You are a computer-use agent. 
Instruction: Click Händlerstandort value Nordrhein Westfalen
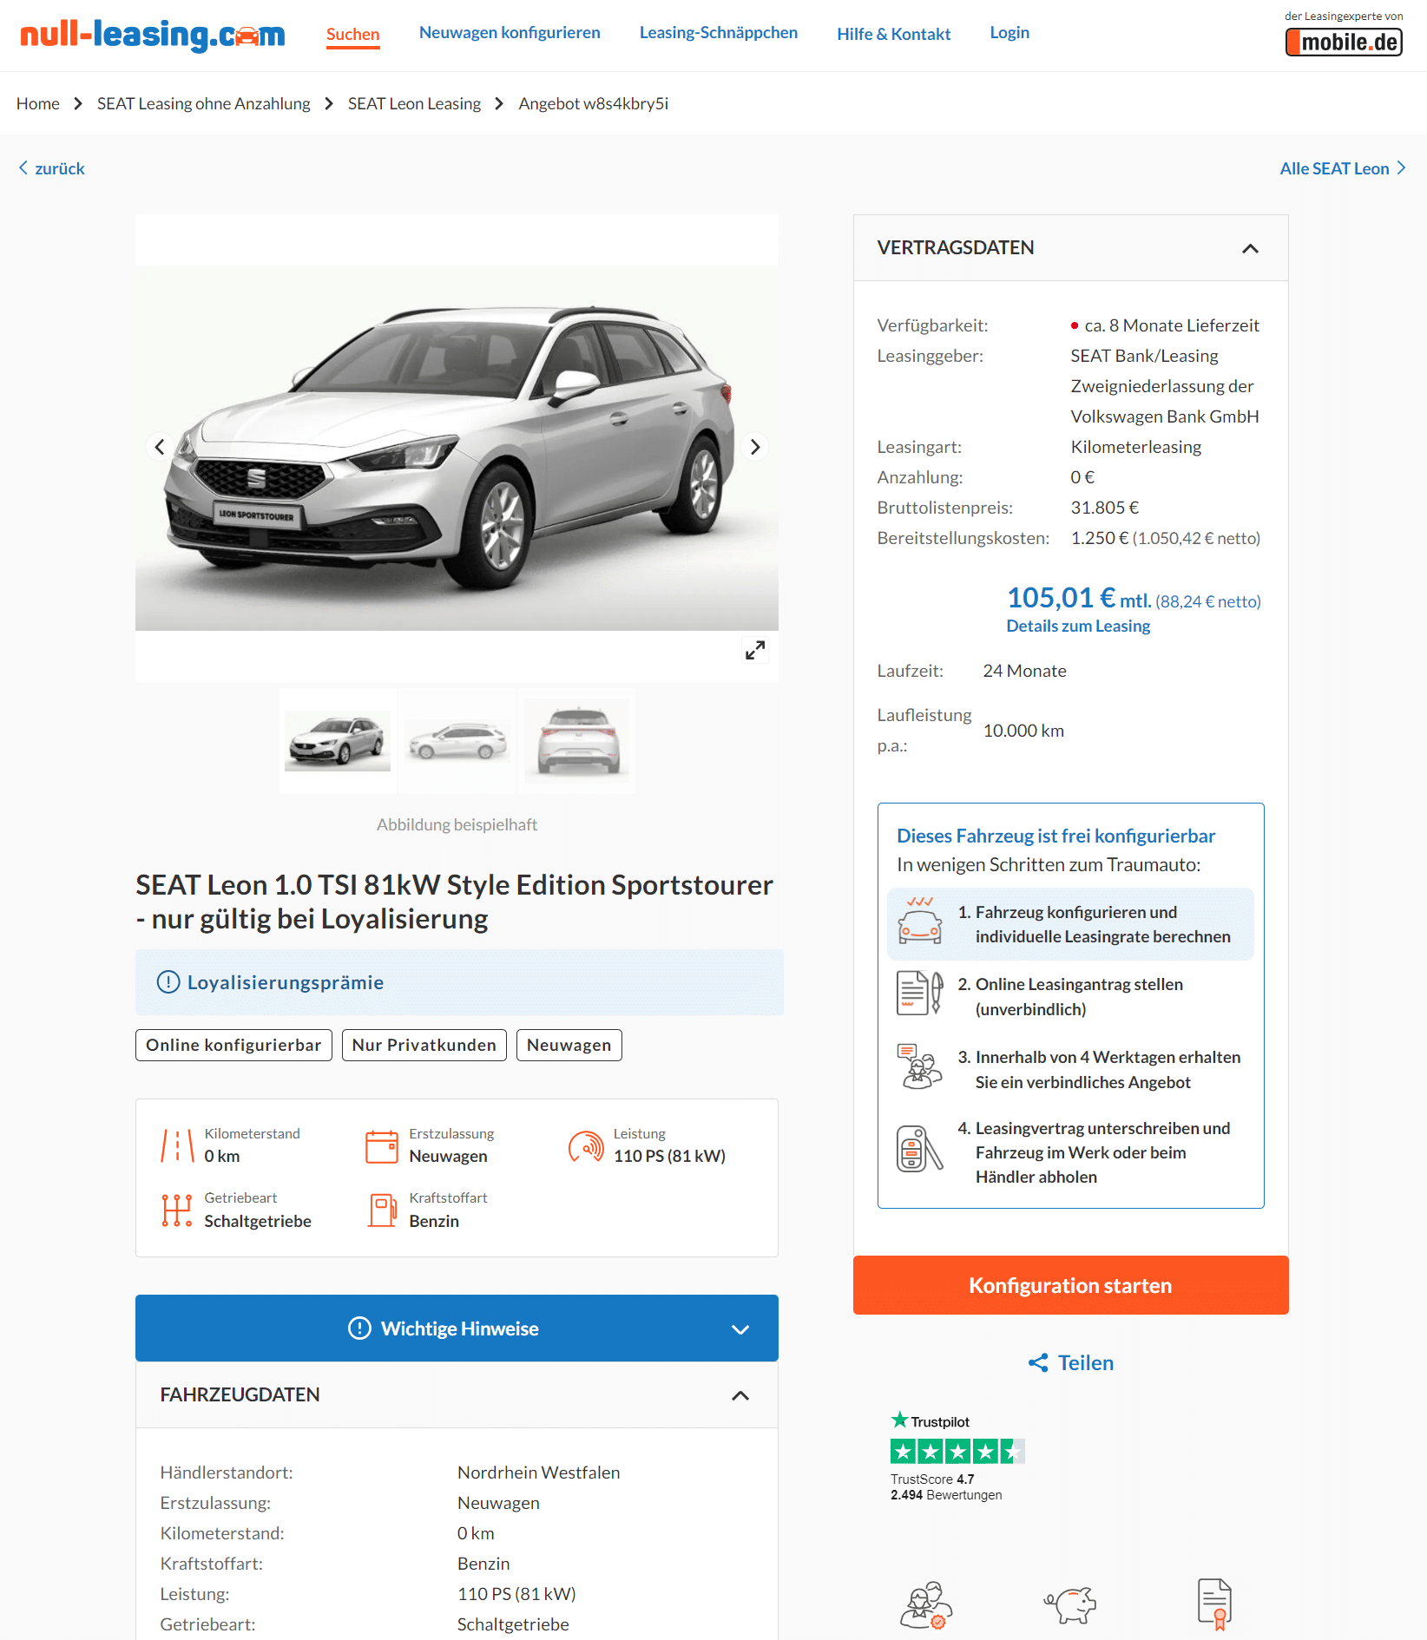coord(539,1473)
